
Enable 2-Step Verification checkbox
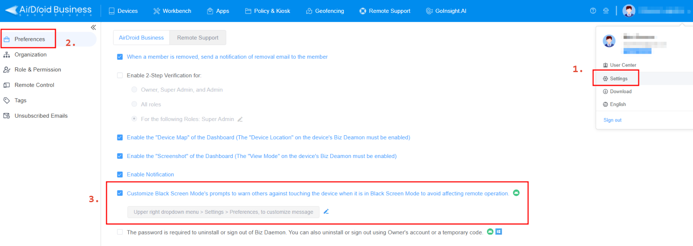[120, 75]
